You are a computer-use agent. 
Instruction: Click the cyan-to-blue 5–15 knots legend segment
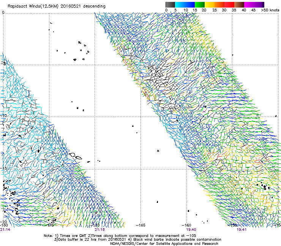[x=185, y=5]
